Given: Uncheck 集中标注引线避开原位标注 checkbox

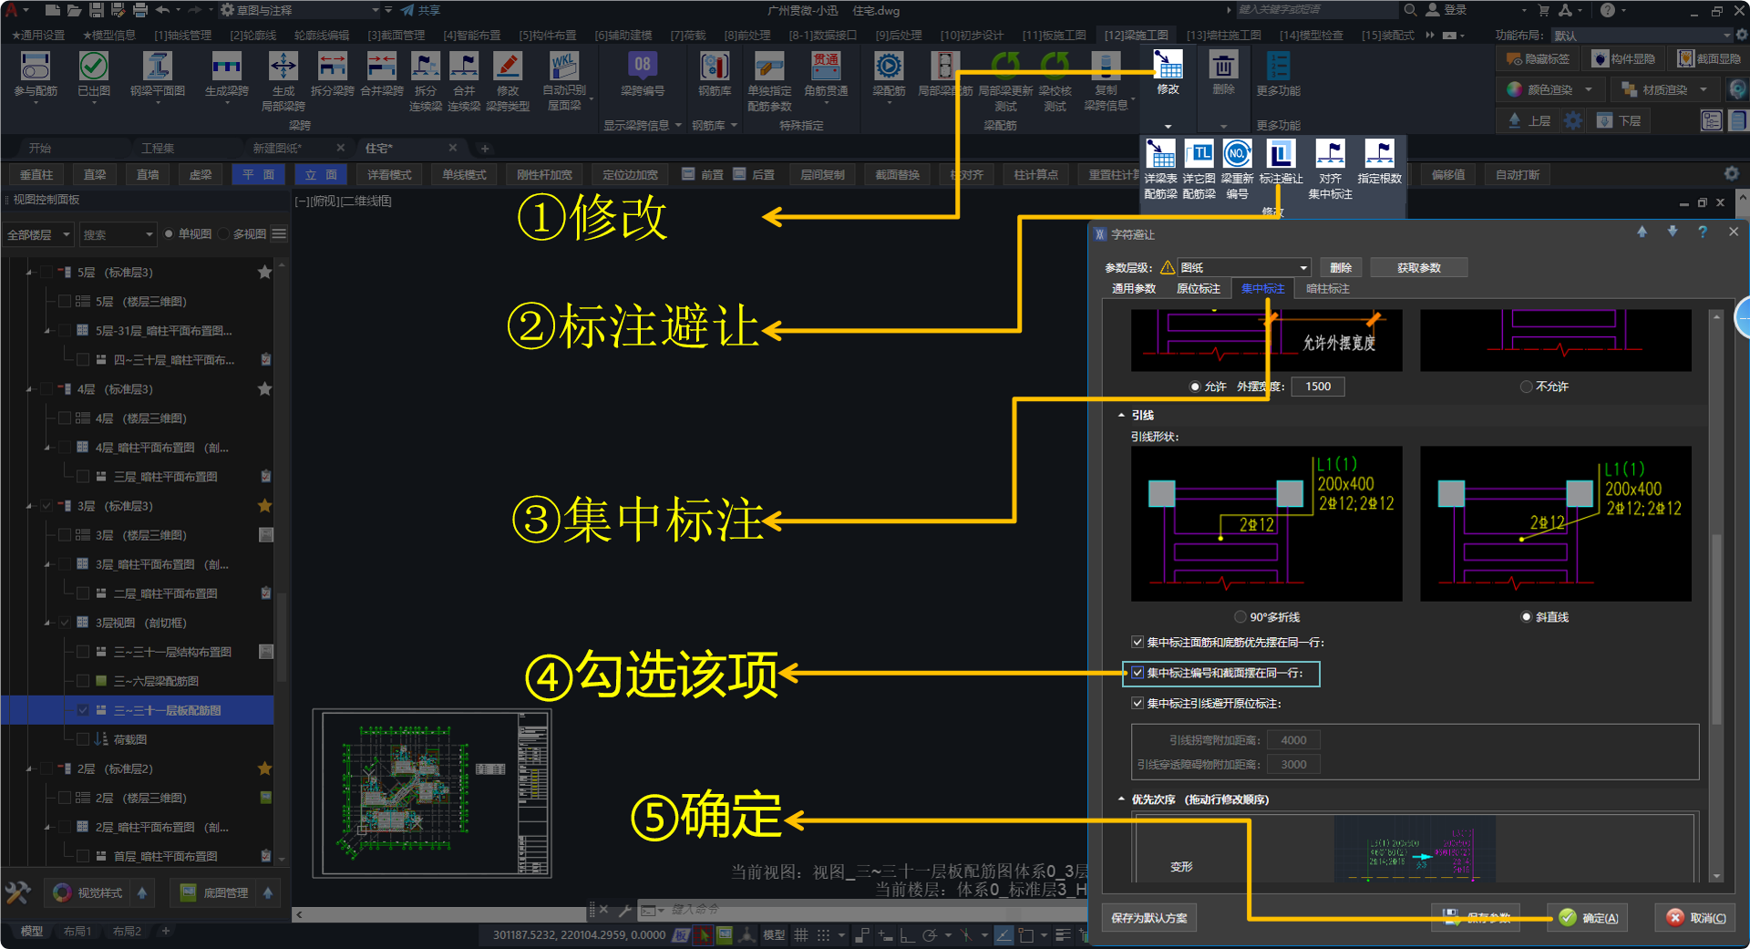Looking at the screenshot, I should 1137,704.
